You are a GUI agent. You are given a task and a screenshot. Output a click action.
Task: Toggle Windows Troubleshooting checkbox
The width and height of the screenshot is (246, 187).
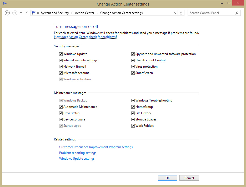point(133,100)
